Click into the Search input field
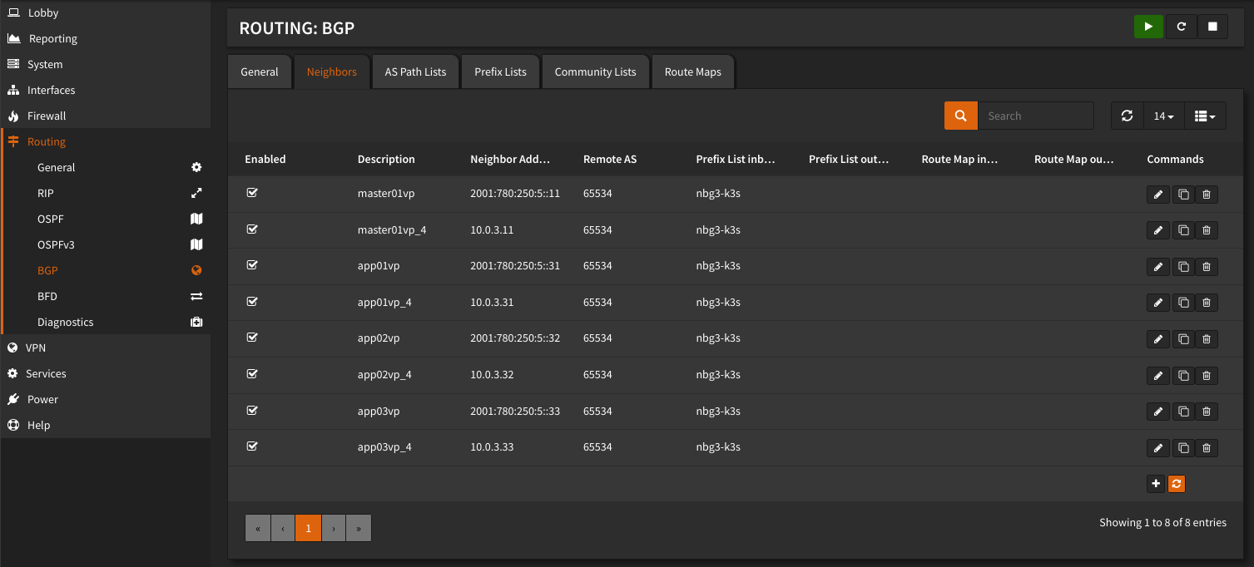1254x567 pixels. [x=1035, y=116]
